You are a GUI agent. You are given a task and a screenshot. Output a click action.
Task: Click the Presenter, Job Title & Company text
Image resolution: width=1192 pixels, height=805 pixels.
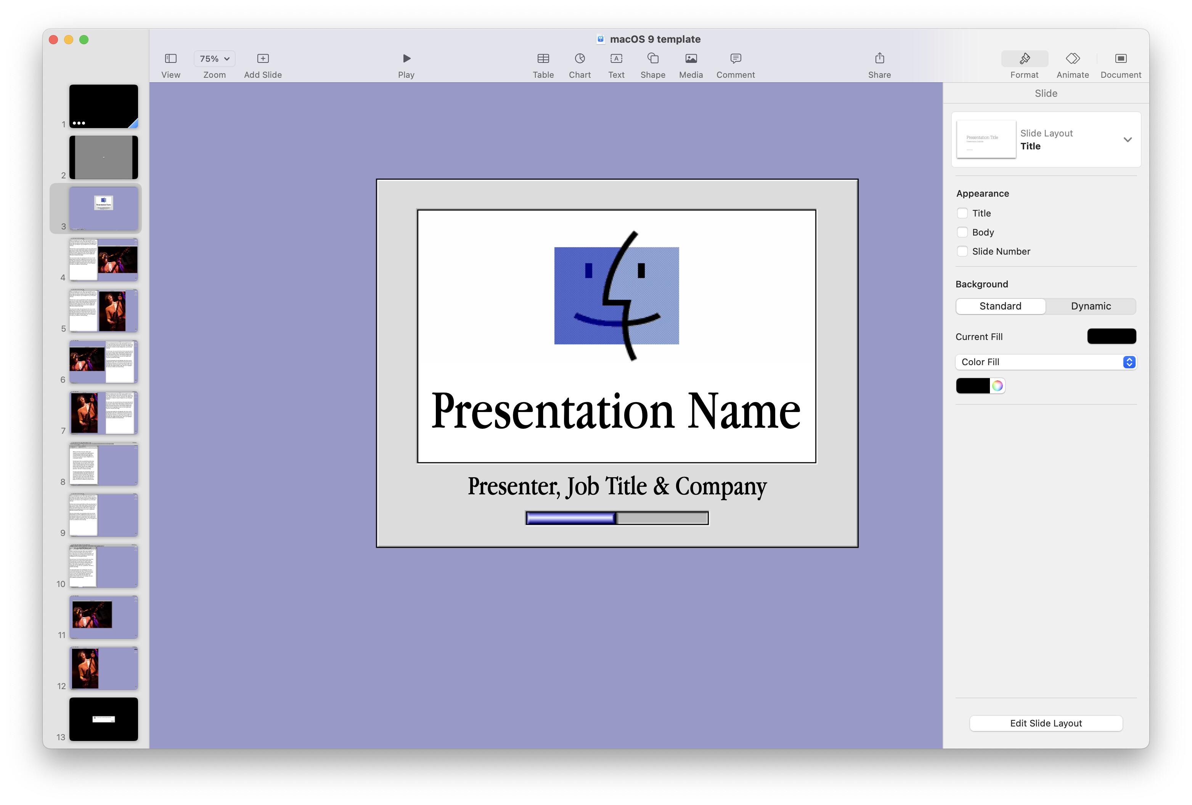[617, 486]
